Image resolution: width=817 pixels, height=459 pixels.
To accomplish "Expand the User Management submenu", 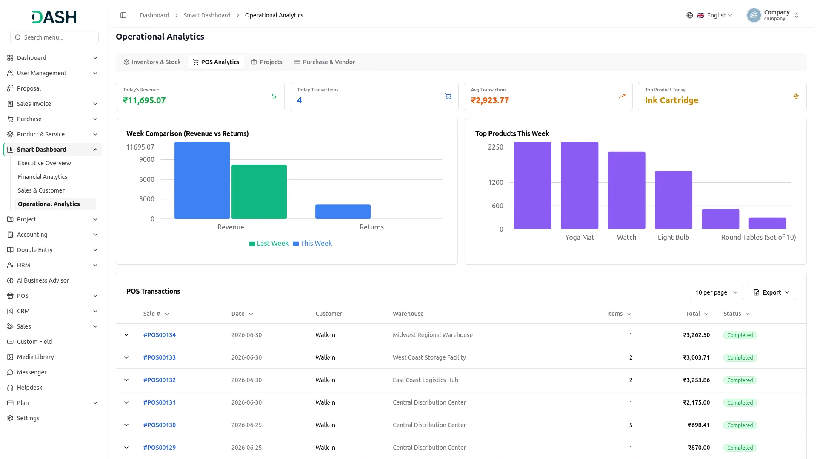I will point(95,73).
